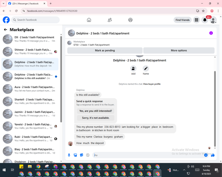The height and width of the screenshot is (177, 222).
Task: Open Rubi conversation in the list
Action: 30,139
